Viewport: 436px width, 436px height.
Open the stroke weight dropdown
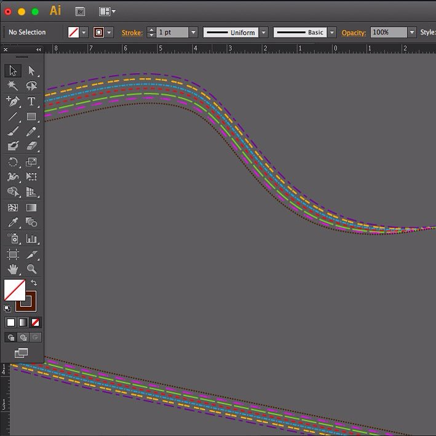[x=194, y=32]
